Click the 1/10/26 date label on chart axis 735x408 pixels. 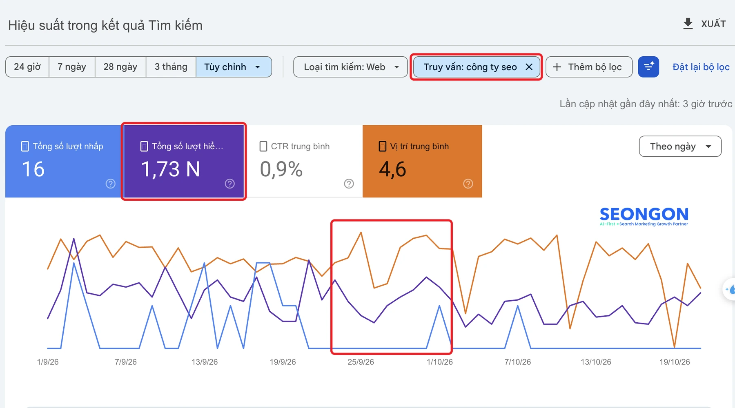click(x=440, y=362)
